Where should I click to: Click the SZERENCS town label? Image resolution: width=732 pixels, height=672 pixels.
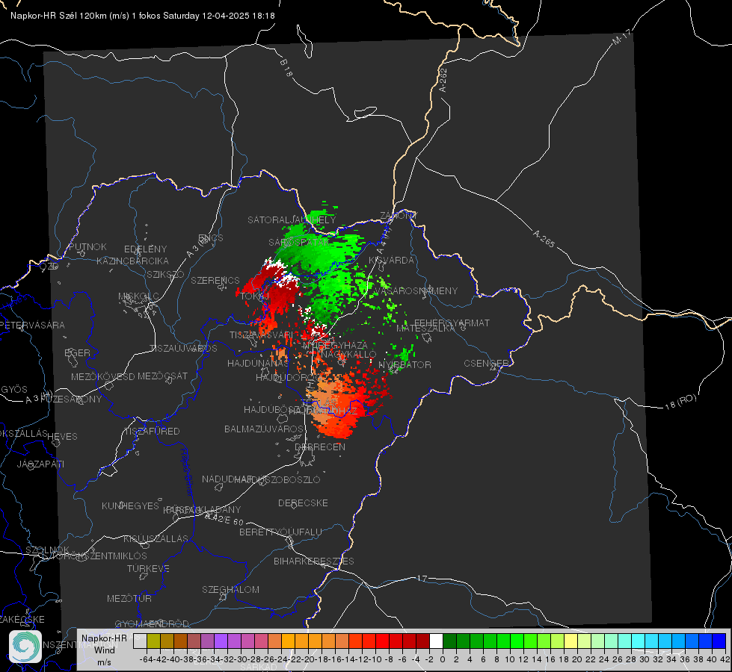pyautogui.click(x=215, y=280)
